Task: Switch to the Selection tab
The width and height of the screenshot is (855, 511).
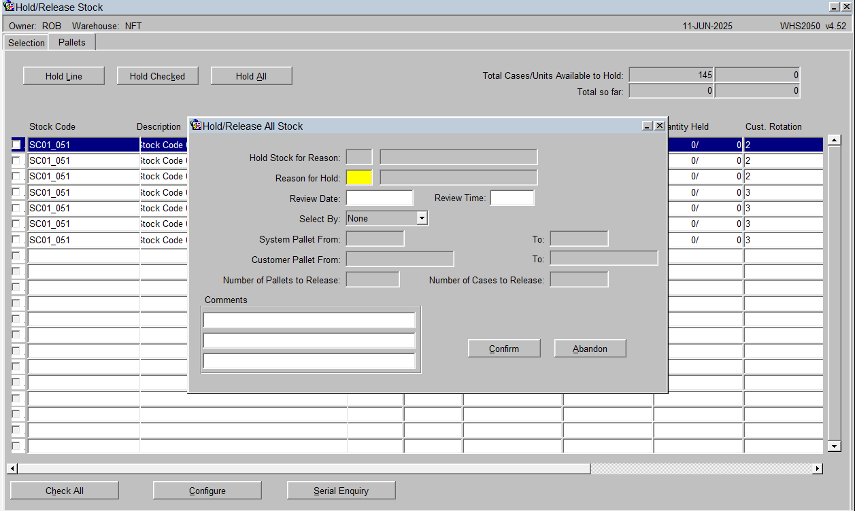Action: coord(27,43)
